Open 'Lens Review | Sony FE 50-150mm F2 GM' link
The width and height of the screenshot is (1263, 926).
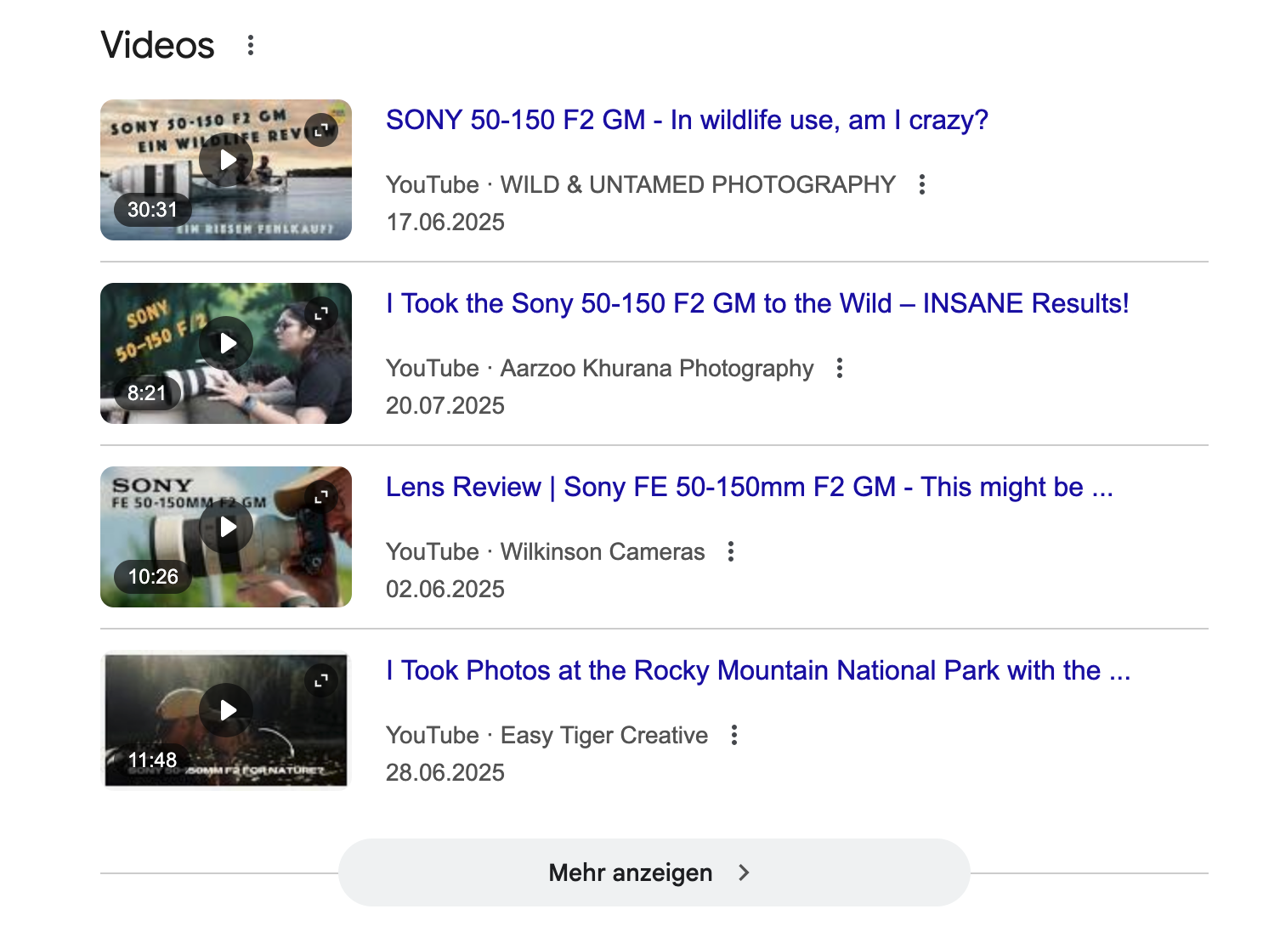[748, 487]
